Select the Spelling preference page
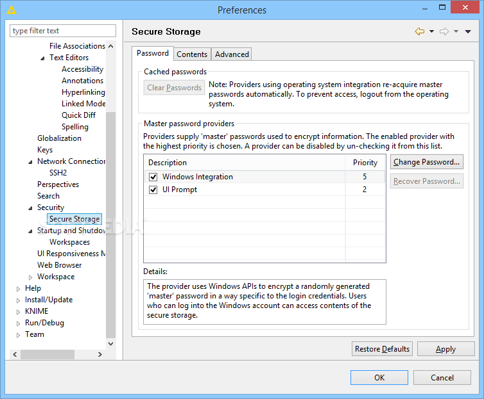484x399 pixels. [75, 127]
